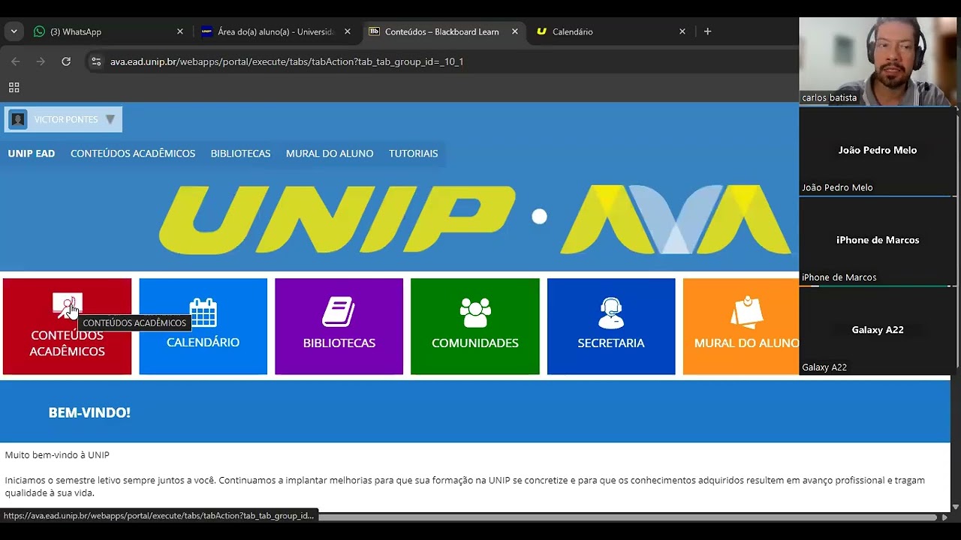Select the UNIP EAD menu item
The width and height of the screenshot is (961, 540).
[x=32, y=153]
